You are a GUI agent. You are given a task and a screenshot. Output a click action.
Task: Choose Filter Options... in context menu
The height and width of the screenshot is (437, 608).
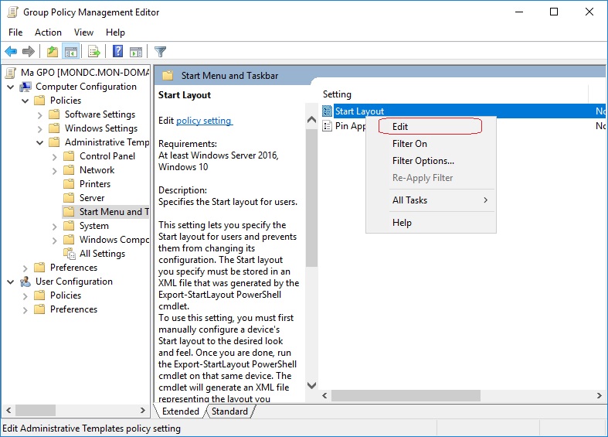pyautogui.click(x=430, y=161)
